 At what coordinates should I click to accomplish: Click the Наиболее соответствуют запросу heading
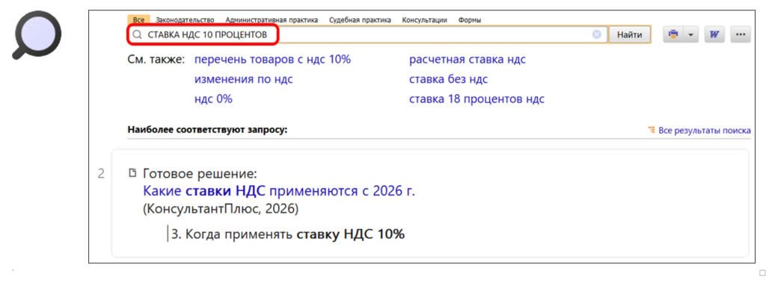click(x=208, y=130)
